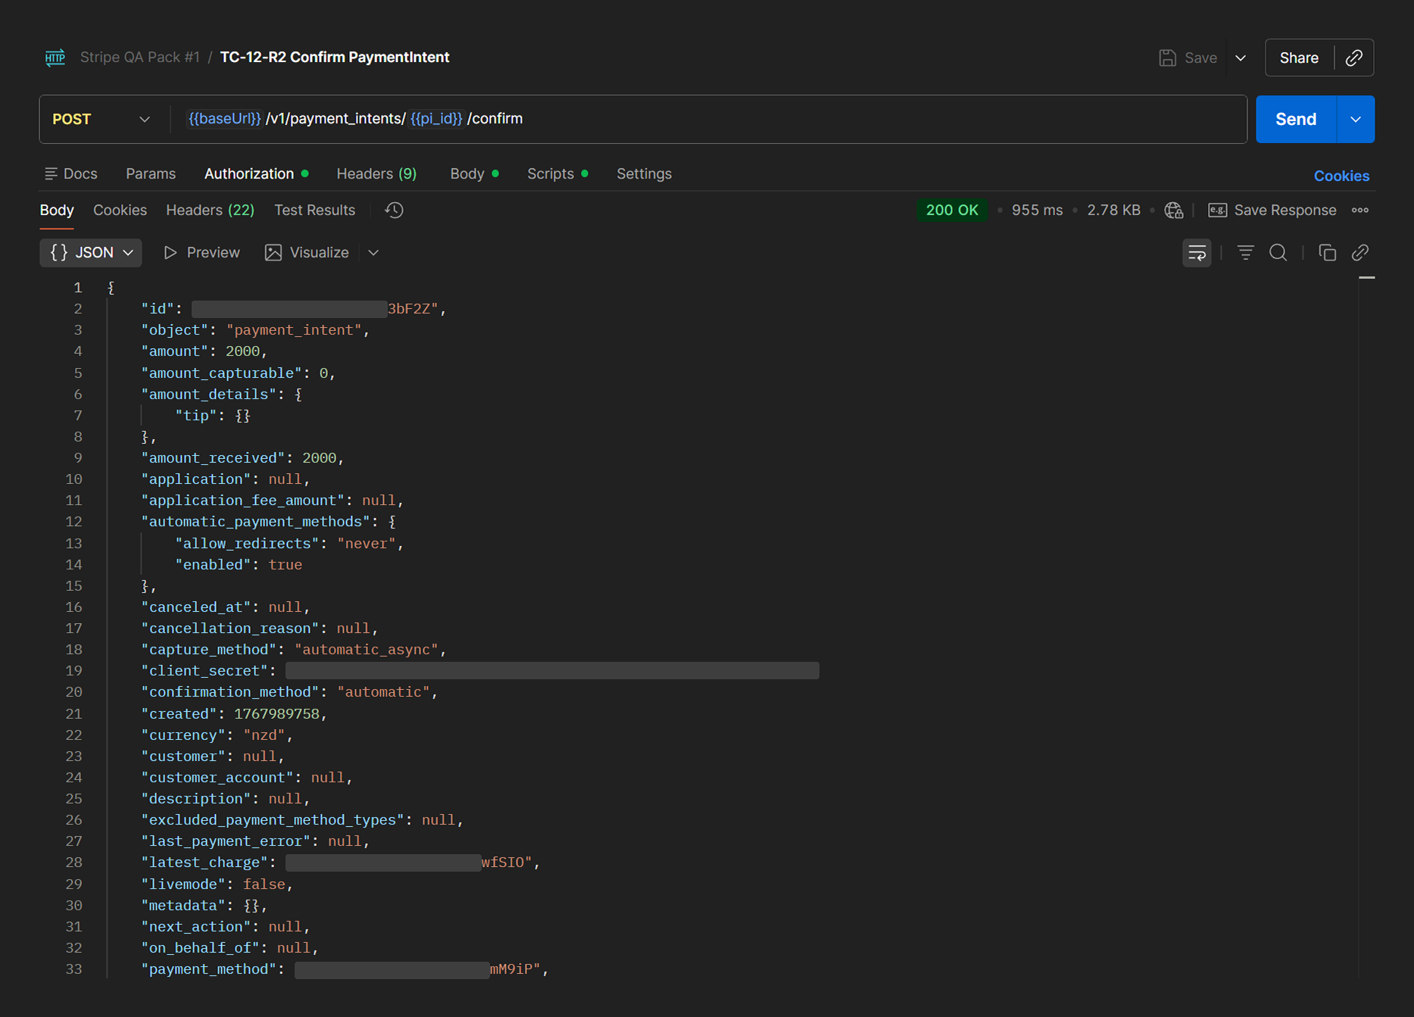Open the JSON format dropdown
Image resolution: width=1414 pixels, height=1017 pixels.
point(91,252)
